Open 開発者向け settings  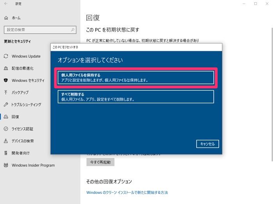coord(21,153)
